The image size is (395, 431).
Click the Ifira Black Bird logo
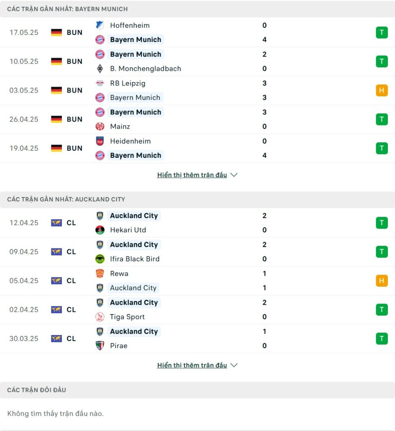(100, 259)
